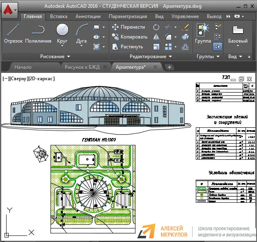Select the Rotate tool icon

point(156,27)
